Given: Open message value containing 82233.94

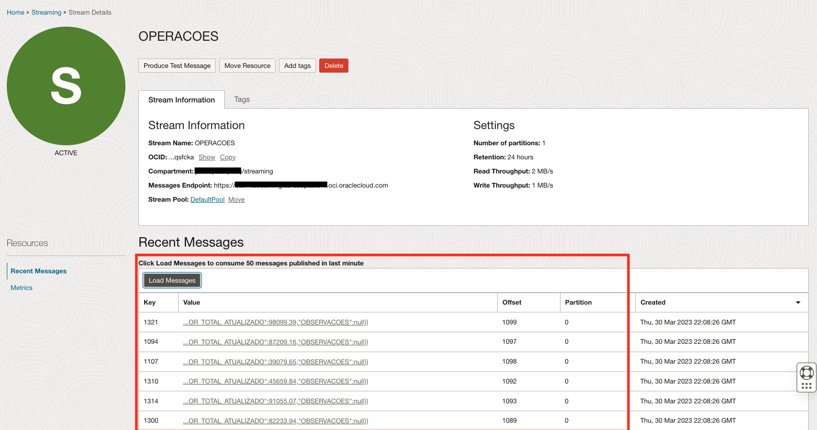Looking at the screenshot, I should (x=276, y=421).
